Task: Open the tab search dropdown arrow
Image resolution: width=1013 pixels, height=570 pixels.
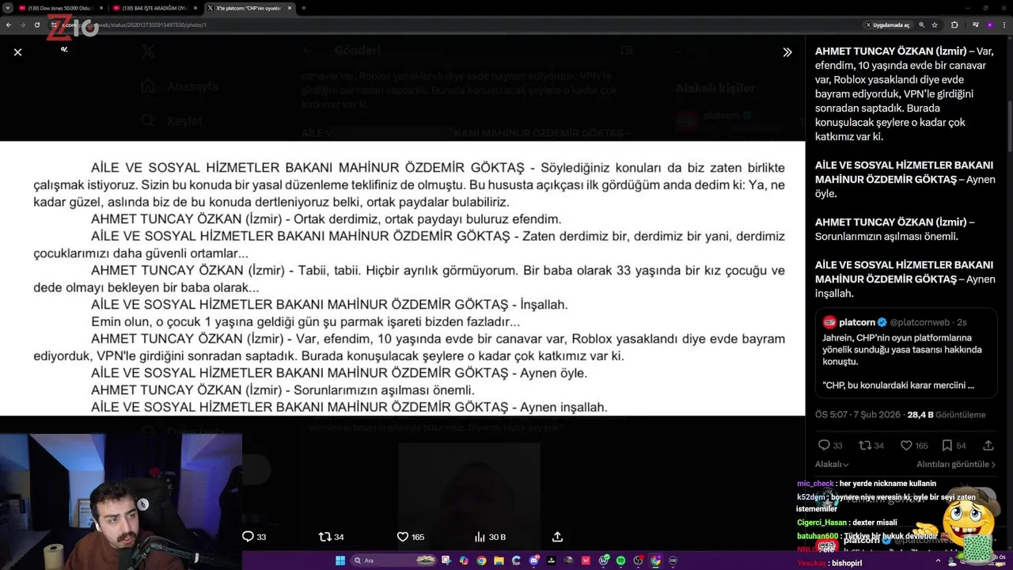Action: [x=7, y=8]
